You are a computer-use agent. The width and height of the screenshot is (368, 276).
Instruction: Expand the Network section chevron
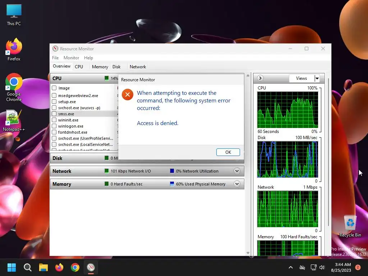coord(237,171)
